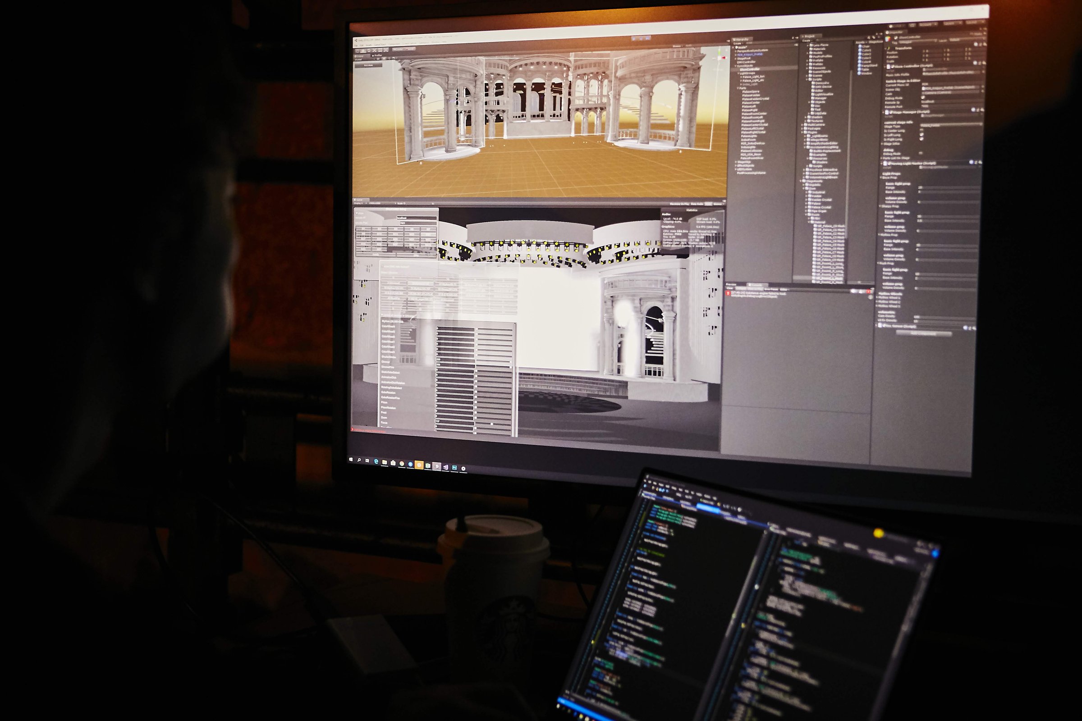Click the taskbar search magnifier icon
This screenshot has width=1082, height=721.
(359, 460)
